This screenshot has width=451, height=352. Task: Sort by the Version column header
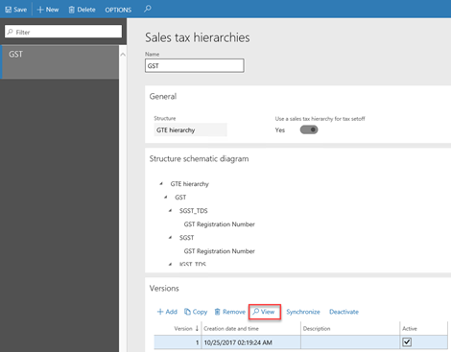click(183, 328)
